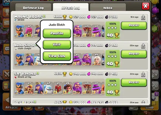
Task: Open player menu icon beside 10°C East
Action: 35,102
